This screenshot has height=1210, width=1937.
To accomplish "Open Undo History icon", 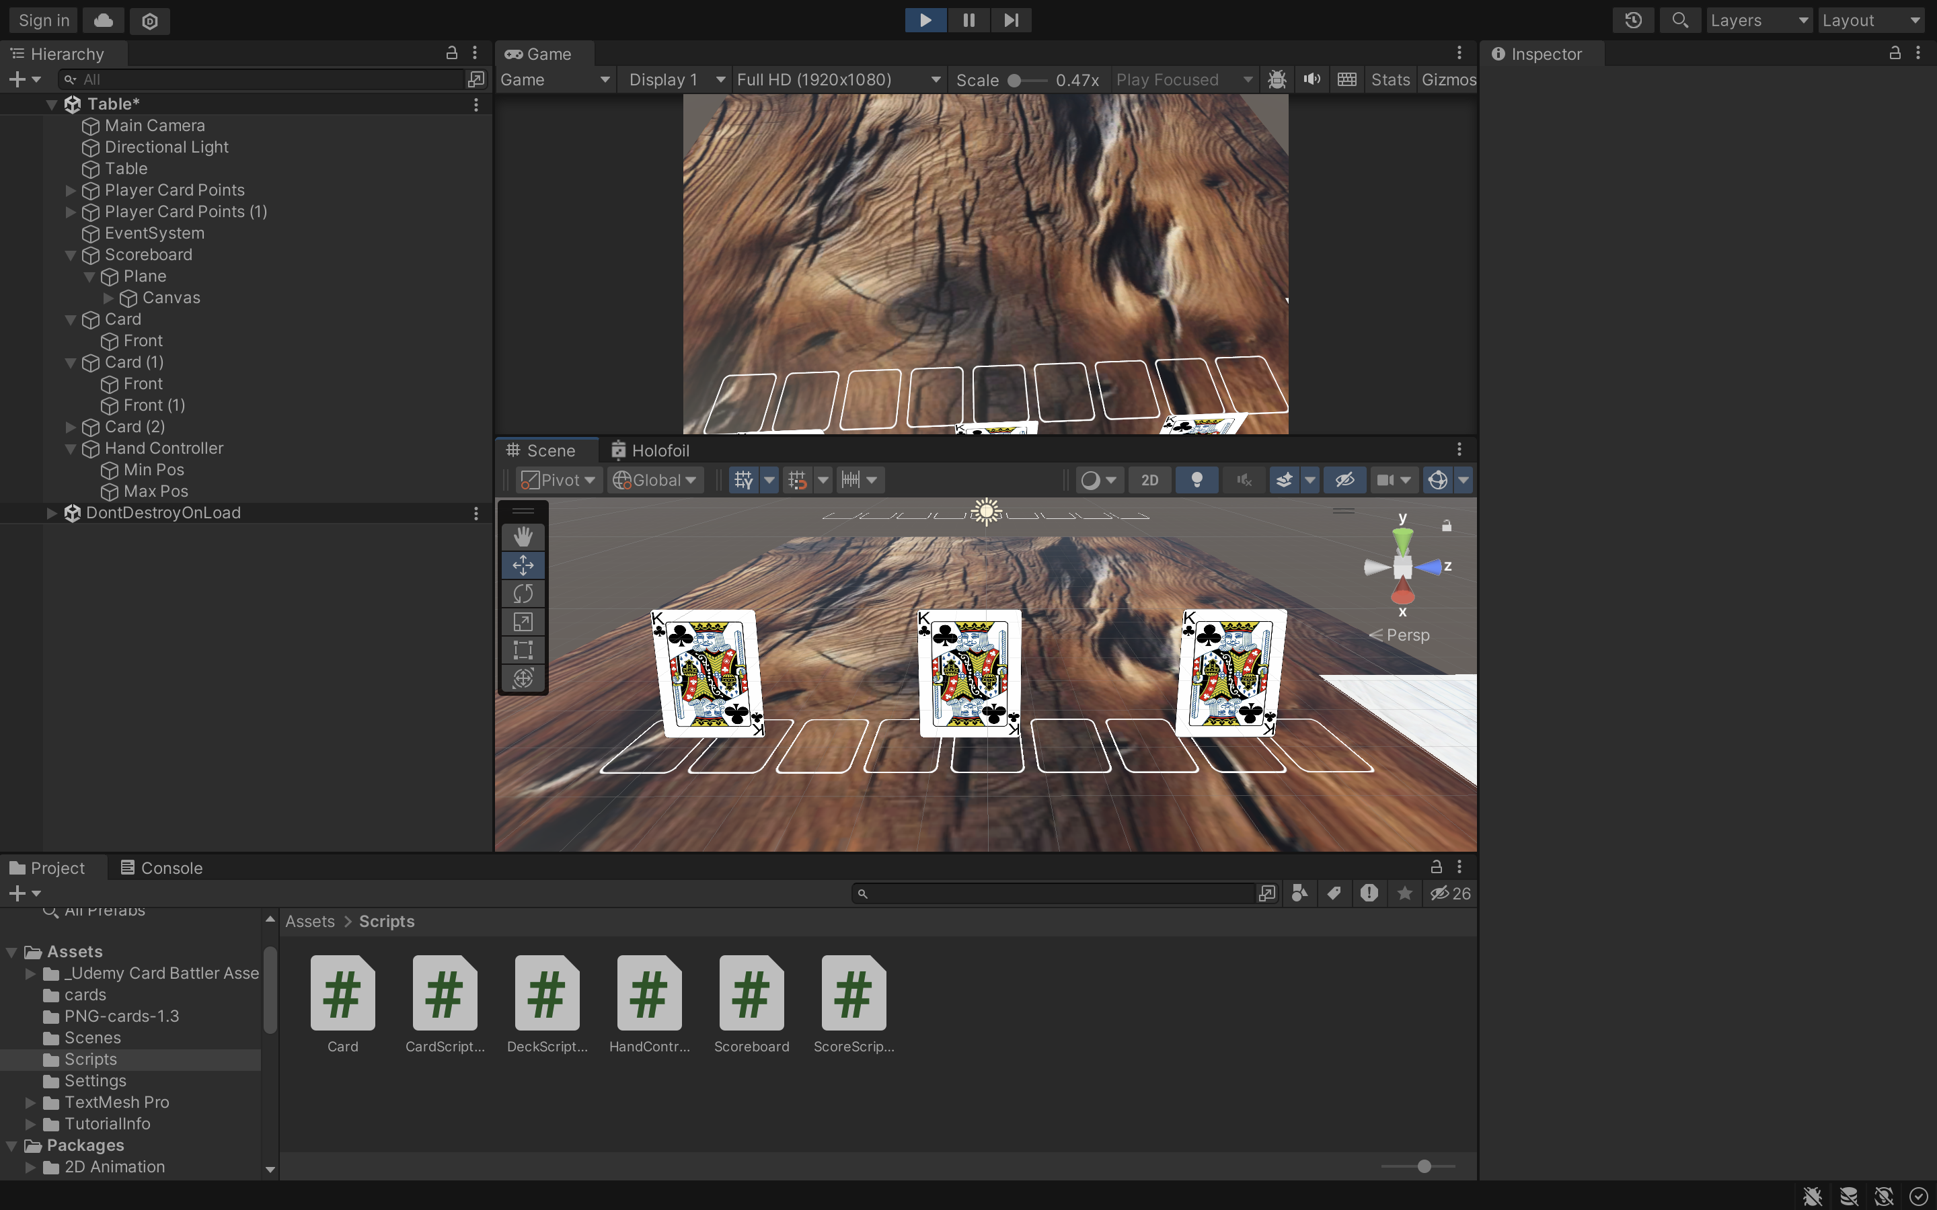I will tap(1633, 20).
